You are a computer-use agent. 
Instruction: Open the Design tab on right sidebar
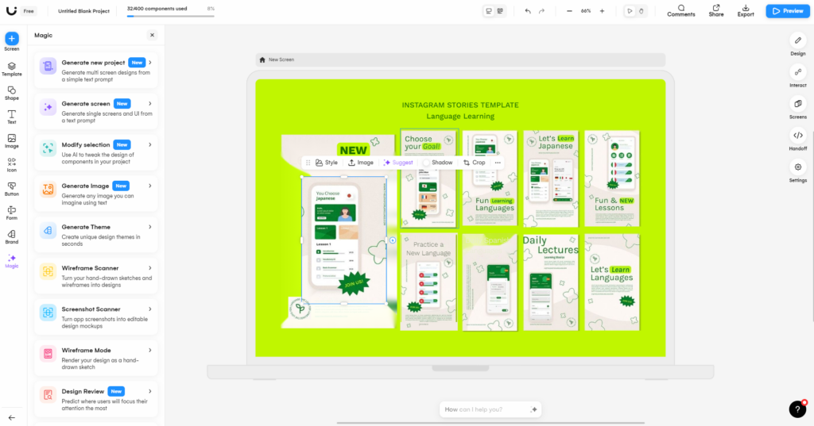(797, 44)
